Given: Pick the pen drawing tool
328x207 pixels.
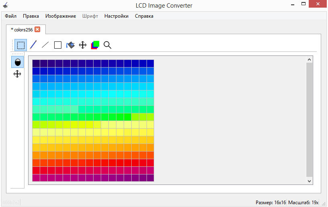Looking at the screenshot, I should [33, 45].
